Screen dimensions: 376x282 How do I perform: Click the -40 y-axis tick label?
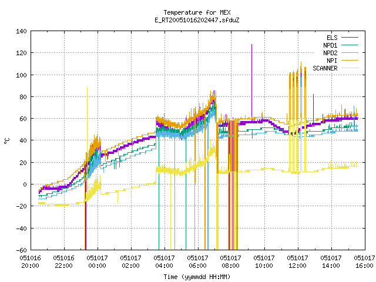(21, 229)
